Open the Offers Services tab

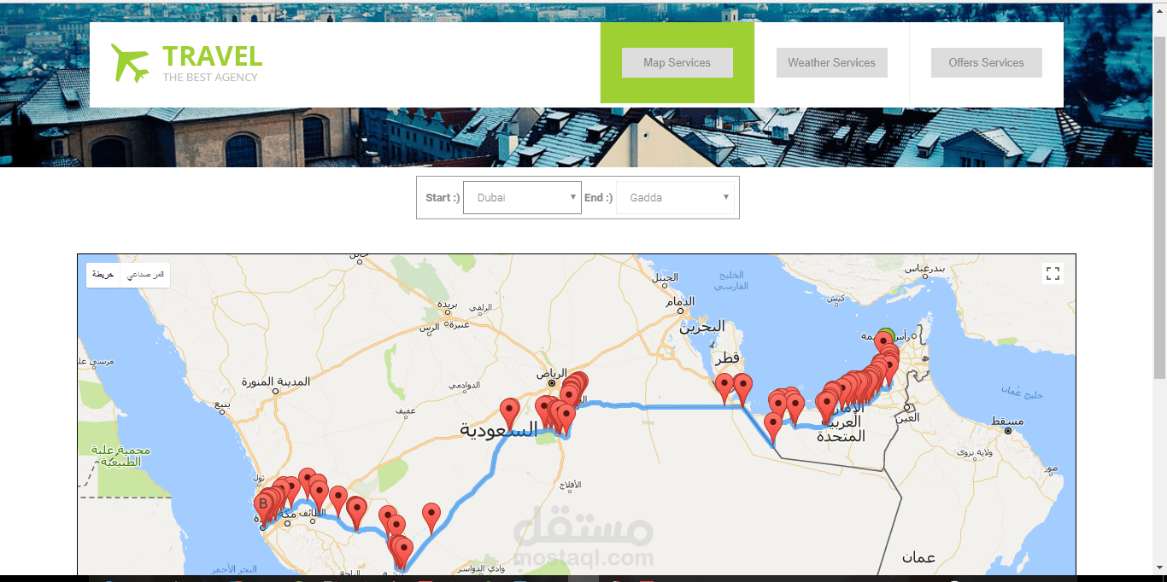click(986, 62)
